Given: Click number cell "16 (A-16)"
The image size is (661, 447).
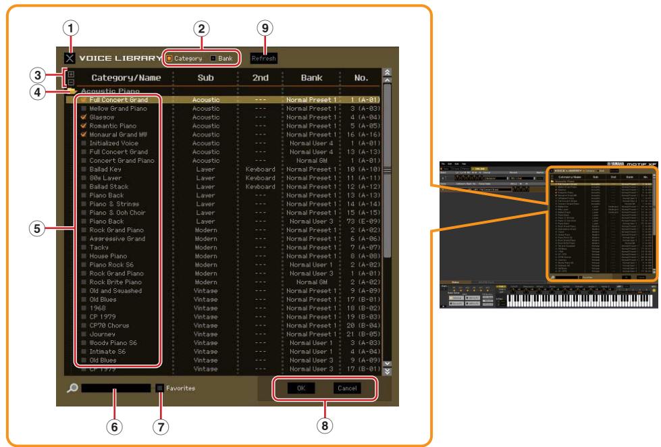Looking at the screenshot, I should click(x=363, y=134).
